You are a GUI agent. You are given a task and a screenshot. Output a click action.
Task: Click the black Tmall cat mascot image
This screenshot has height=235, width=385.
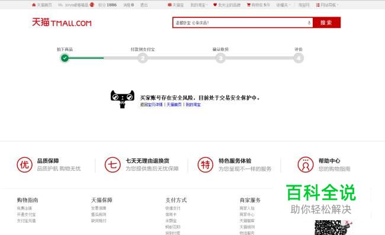pyautogui.click(x=122, y=99)
